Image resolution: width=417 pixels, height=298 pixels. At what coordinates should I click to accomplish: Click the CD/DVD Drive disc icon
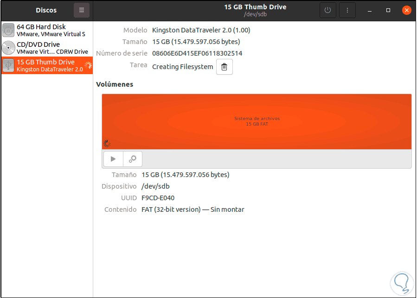8,47
